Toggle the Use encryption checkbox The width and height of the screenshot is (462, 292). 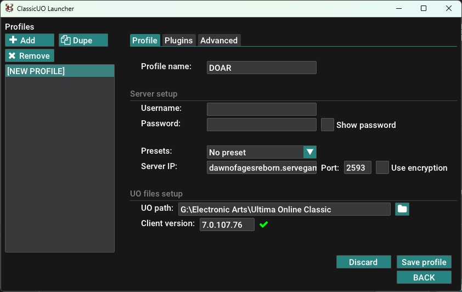tap(382, 167)
